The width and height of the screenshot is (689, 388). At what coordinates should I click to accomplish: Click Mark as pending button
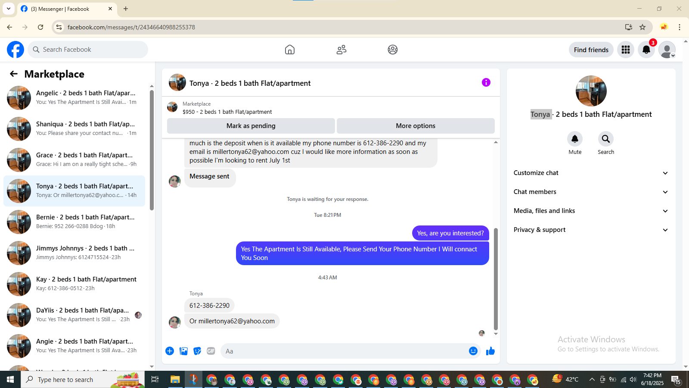(x=251, y=126)
